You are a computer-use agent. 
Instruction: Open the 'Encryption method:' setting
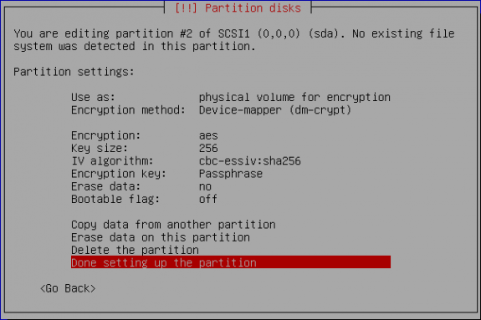tap(231, 109)
